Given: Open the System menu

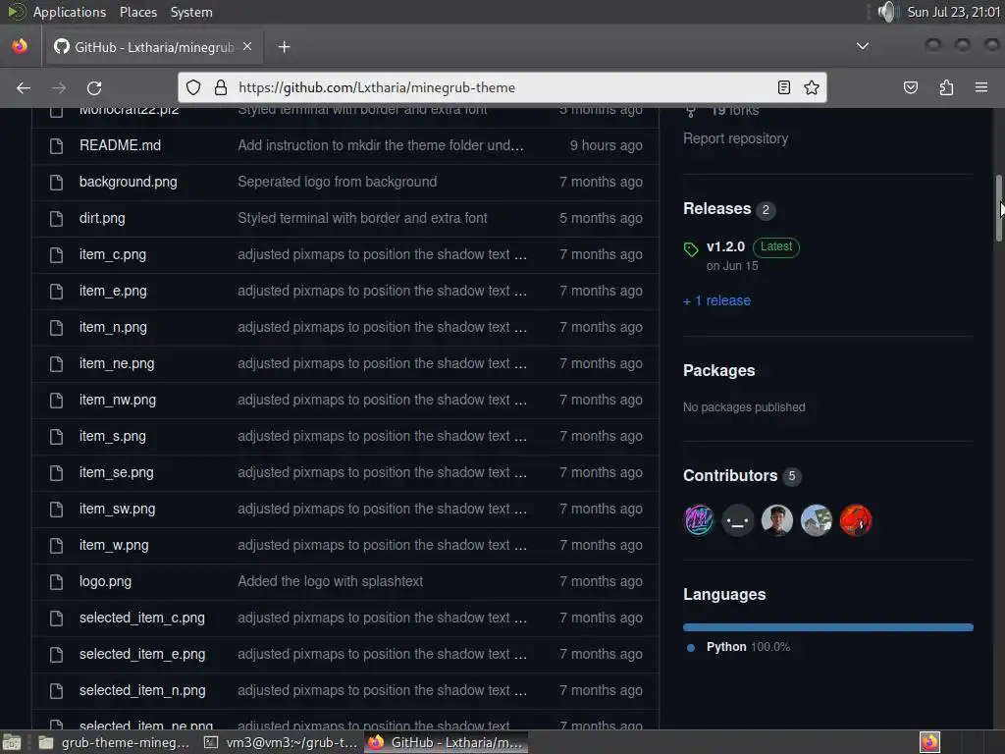Looking at the screenshot, I should point(191,12).
